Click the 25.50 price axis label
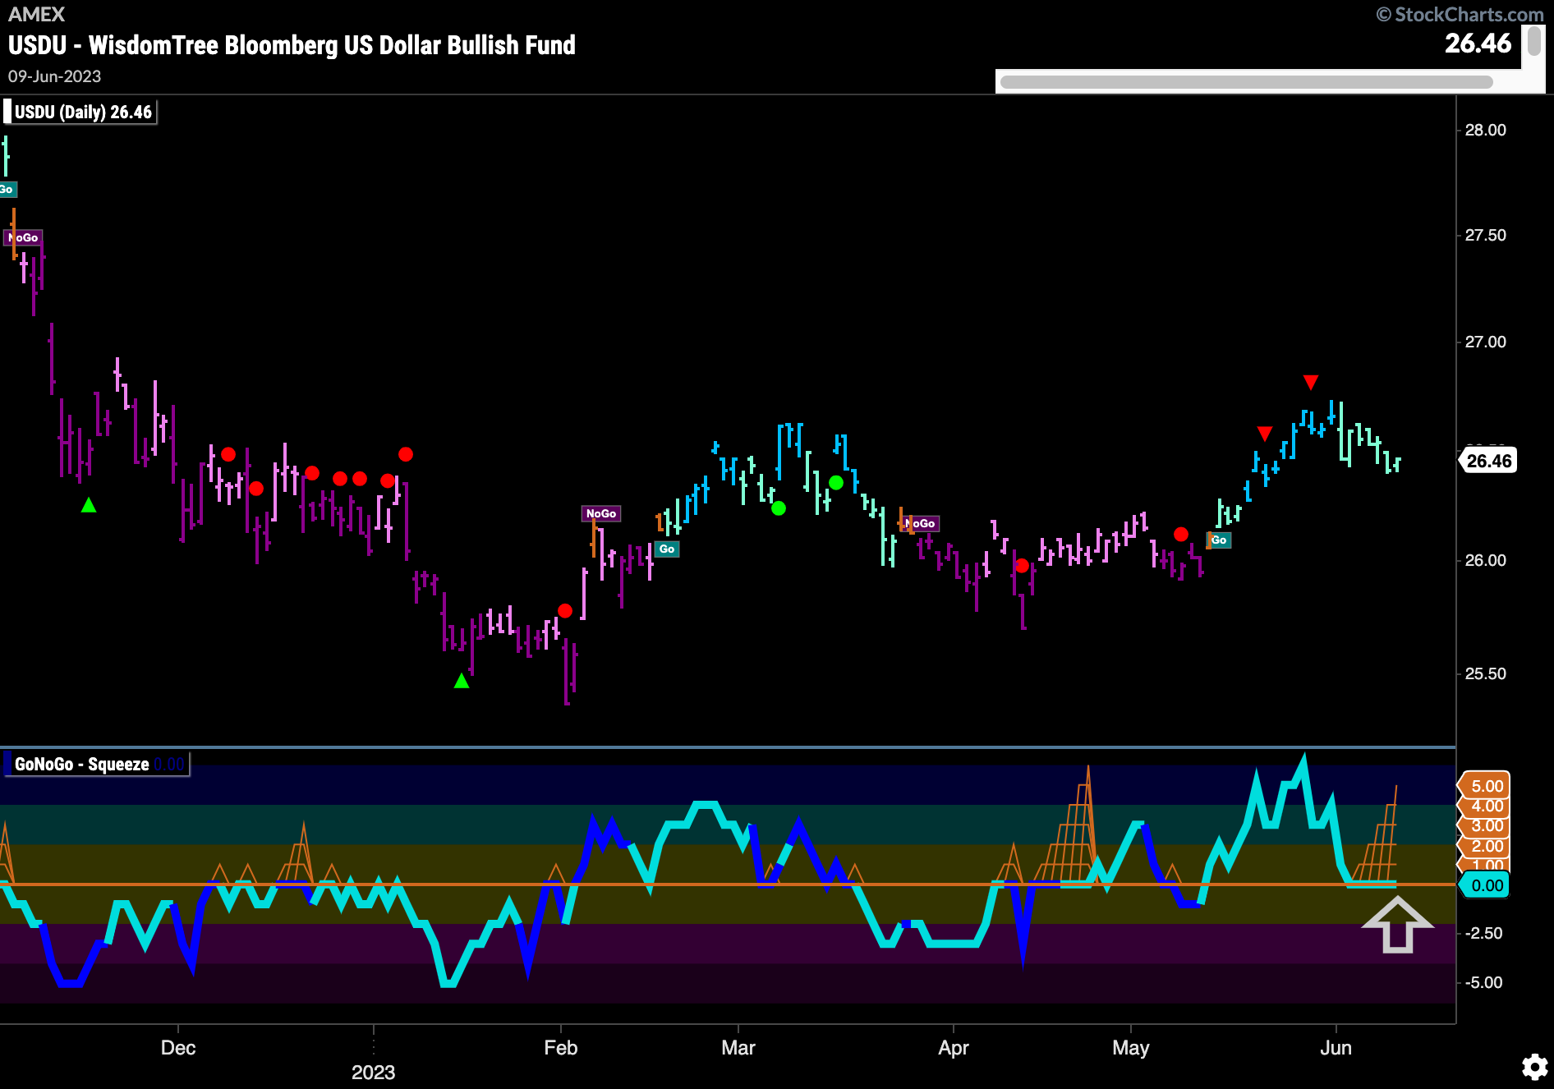1554x1089 pixels. coord(1485,673)
